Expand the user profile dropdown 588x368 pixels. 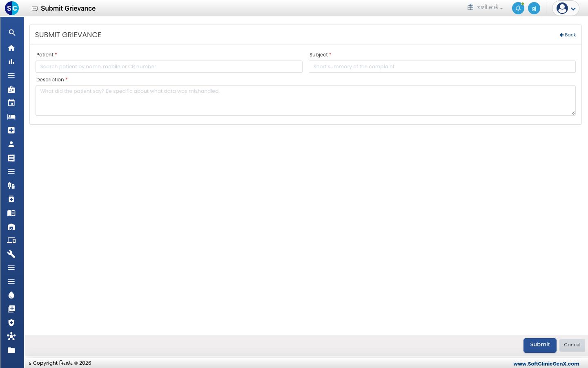click(566, 8)
